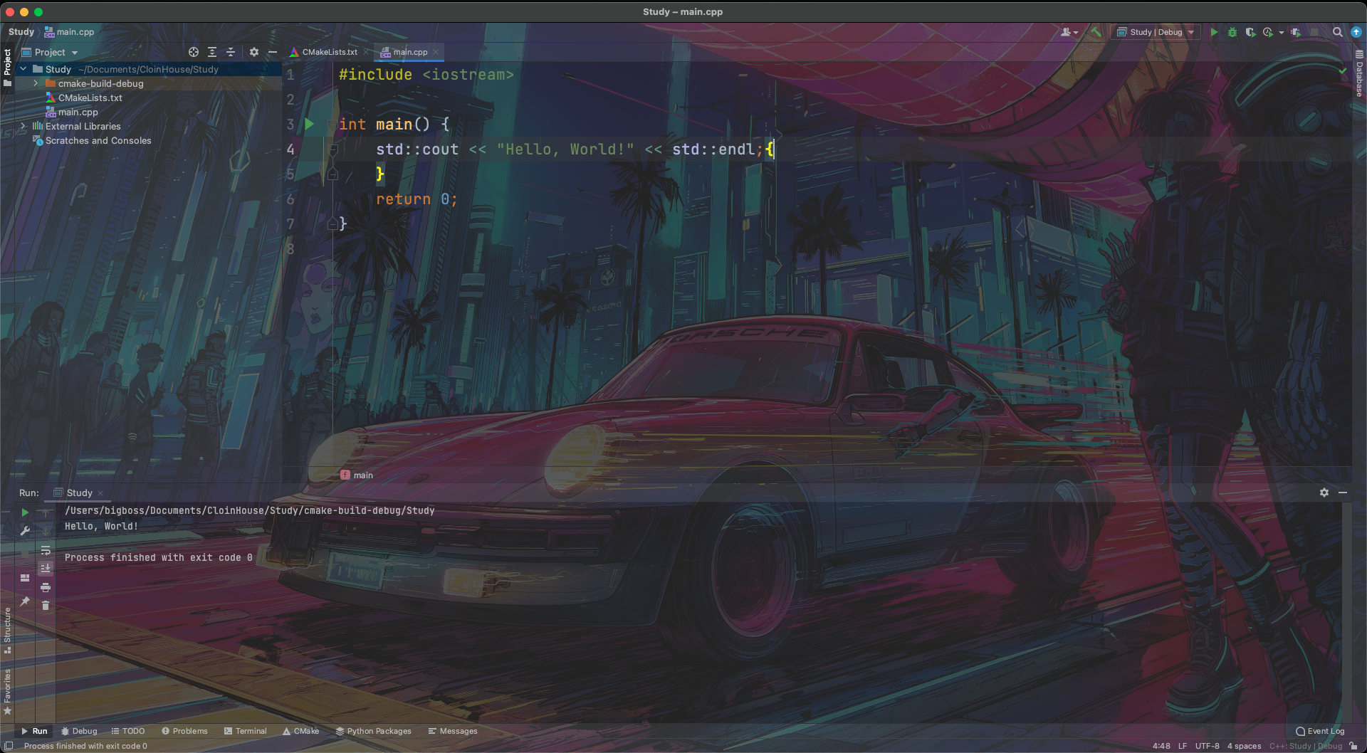Open the Event Log
This screenshot has width=1367, height=753.
(1320, 731)
